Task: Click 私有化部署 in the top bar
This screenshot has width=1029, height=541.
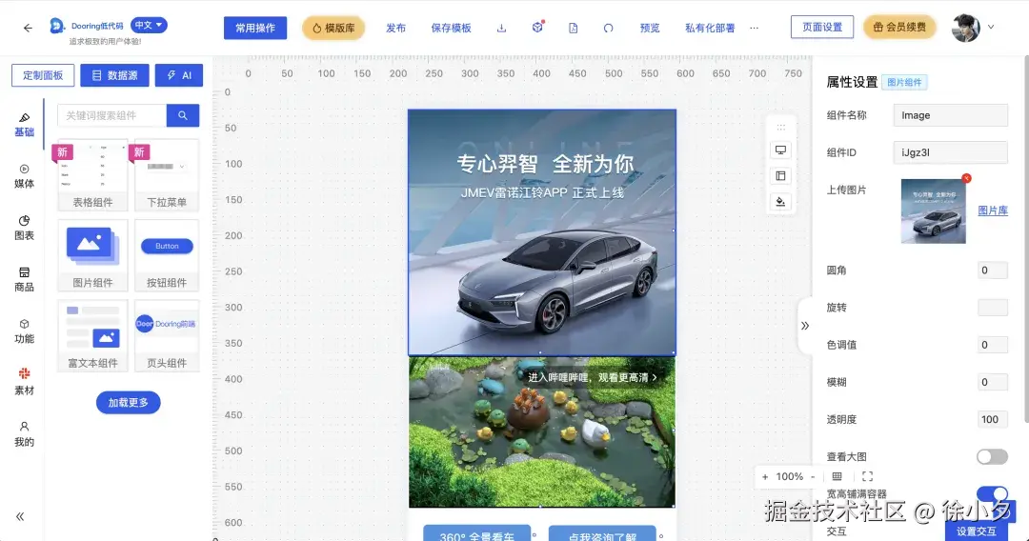Action: tap(710, 29)
